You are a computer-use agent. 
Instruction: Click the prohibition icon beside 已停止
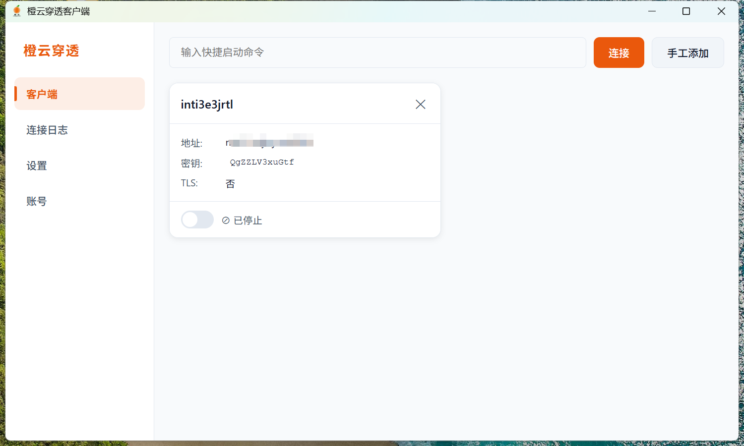click(226, 220)
